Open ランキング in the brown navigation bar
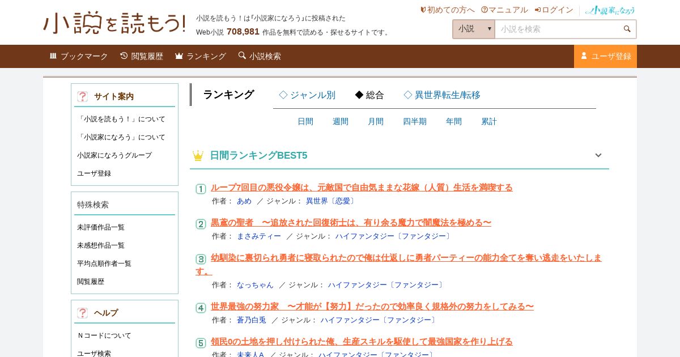This screenshot has width=680, height=357. coord(201,56)
